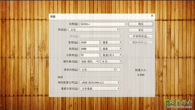Expand the 方形像素 pixel aspect ratio dropdown
The height and width of the screenshot is (110, 195).
point(100,89)
